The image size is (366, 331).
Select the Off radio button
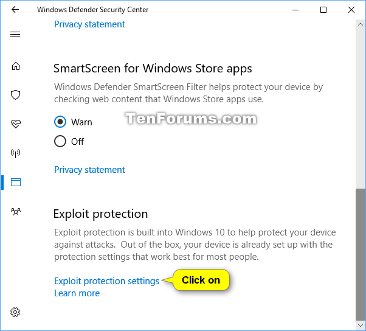coord(60,141)
